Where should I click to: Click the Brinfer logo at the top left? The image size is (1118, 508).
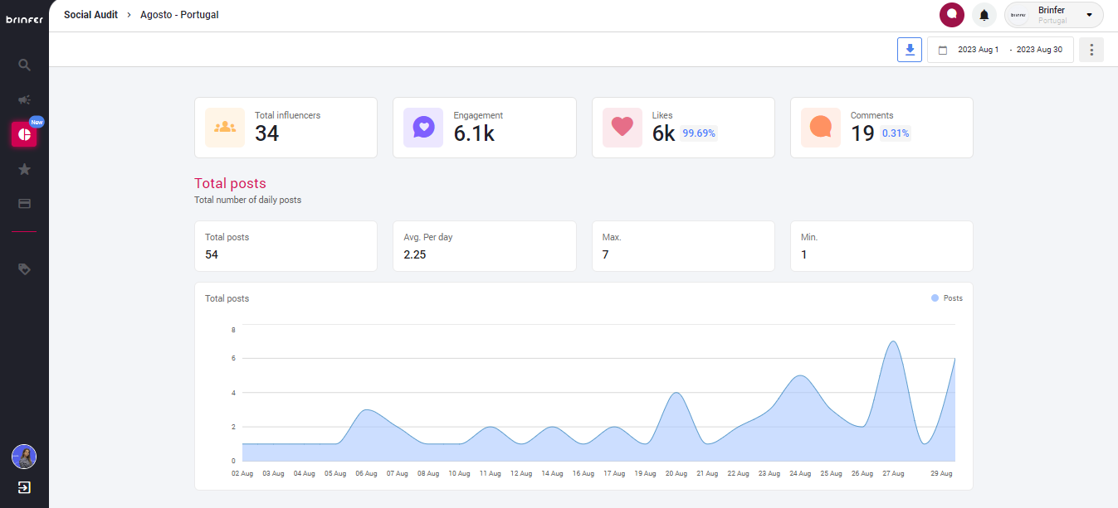(x=24, y=19)
